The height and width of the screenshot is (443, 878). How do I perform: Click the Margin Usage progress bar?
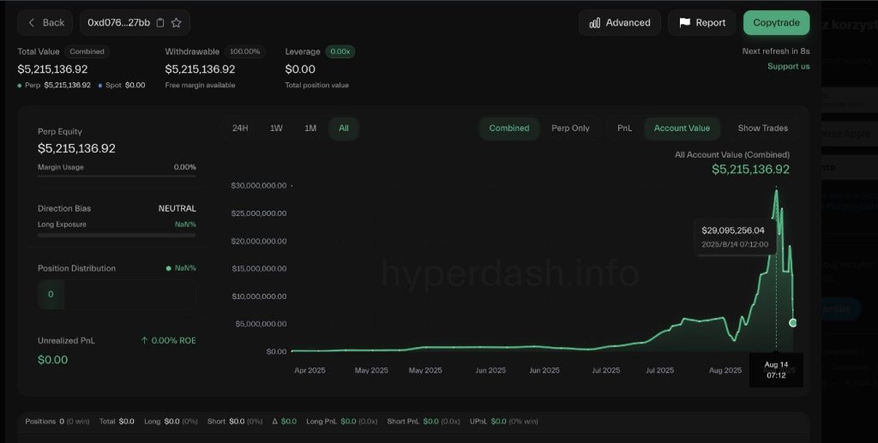pos(117,177)
